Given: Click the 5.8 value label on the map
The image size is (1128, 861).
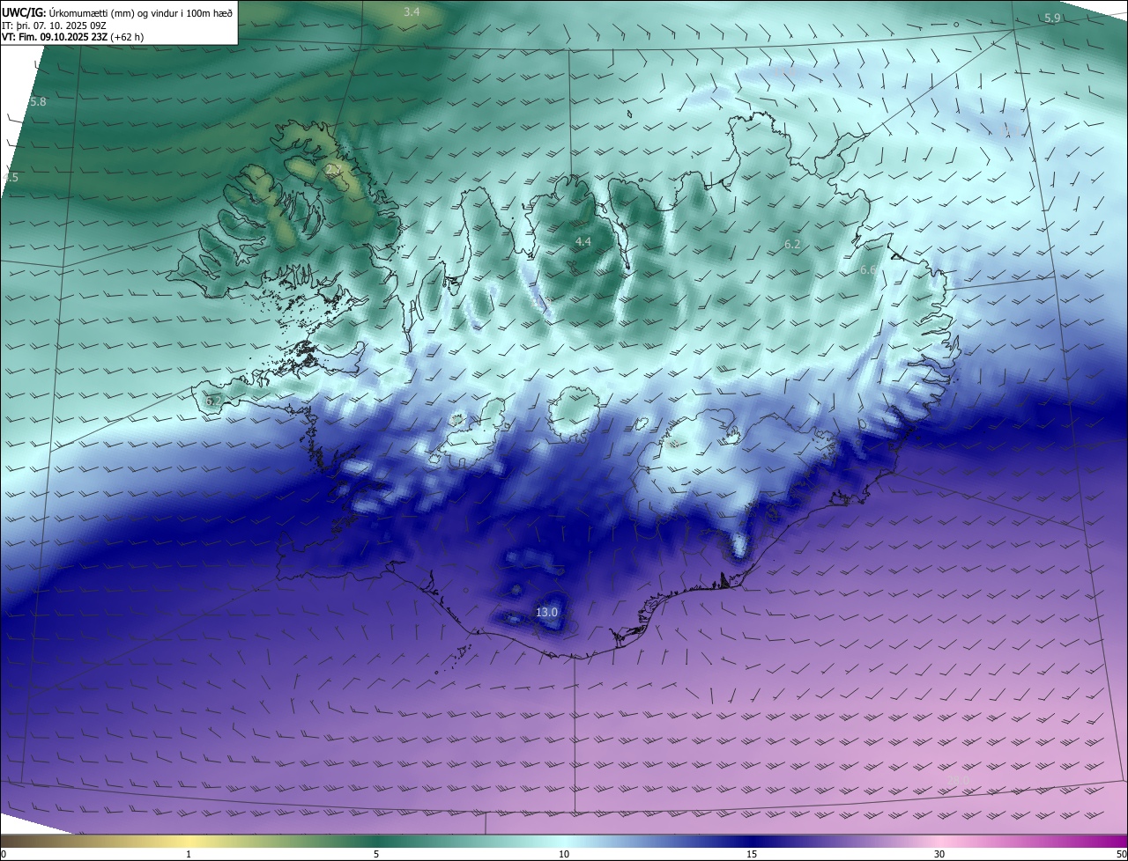Looking at the screenshot, I should (x=38, y=102).
